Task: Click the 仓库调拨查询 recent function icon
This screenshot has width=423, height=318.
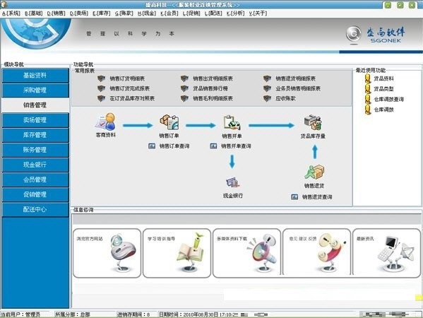Action: point(368,99)
